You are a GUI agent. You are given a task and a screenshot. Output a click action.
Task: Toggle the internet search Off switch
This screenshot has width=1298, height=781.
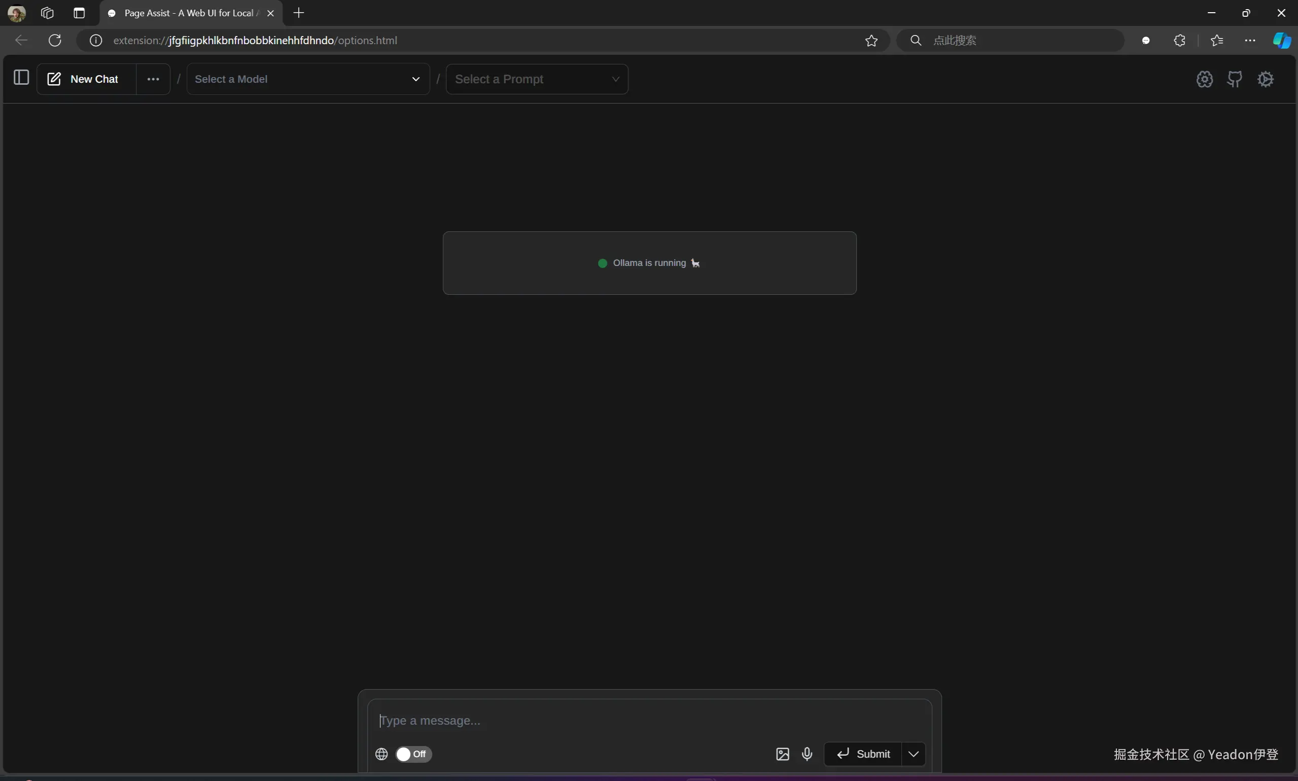pos(413,754)
